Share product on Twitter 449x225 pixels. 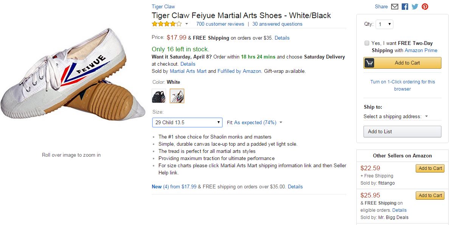(x=415, y=7)
